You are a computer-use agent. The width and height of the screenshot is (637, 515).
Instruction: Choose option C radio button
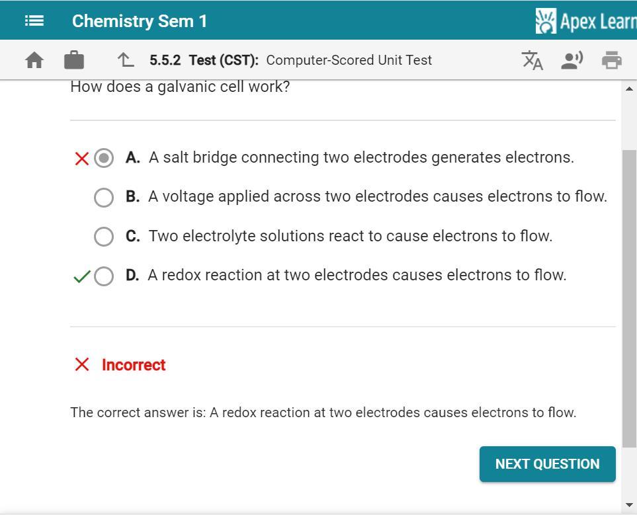[104, 236]
